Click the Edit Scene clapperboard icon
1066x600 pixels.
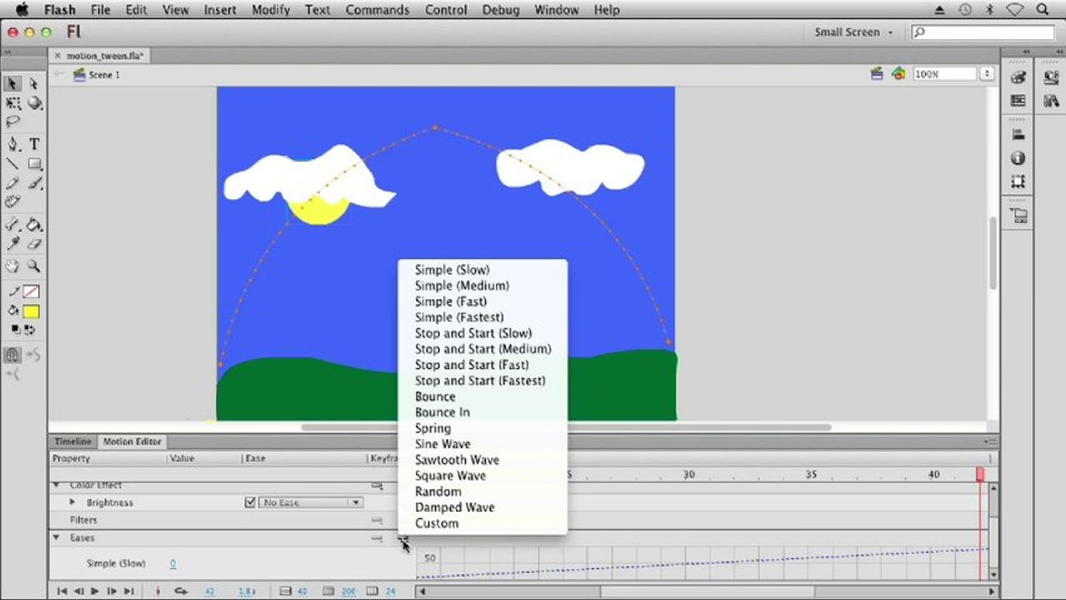877,73
